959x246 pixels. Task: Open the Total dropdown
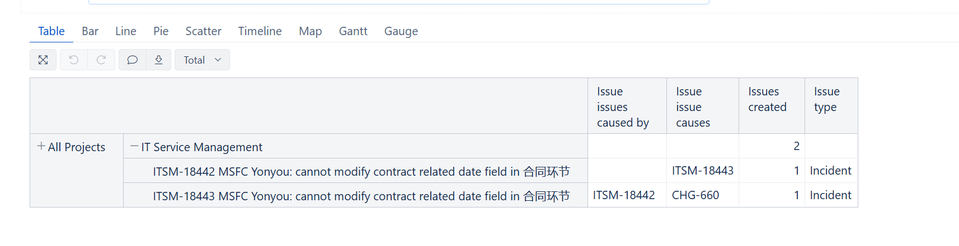(202, 60)
